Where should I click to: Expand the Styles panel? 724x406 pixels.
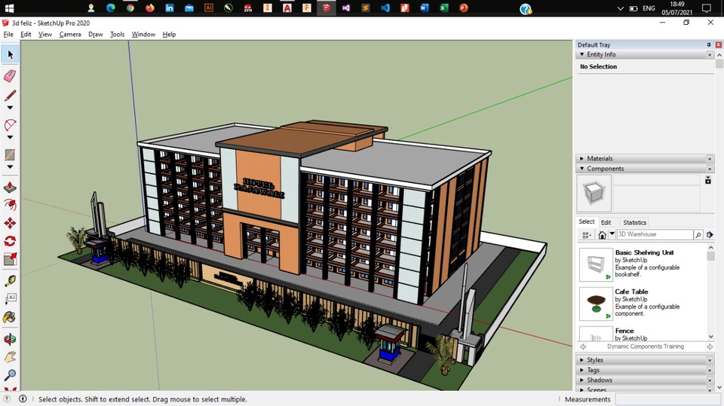coord(581,360)
